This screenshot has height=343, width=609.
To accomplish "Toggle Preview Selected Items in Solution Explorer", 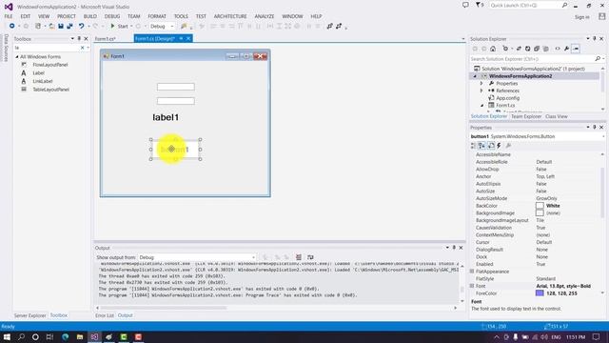I will coord(576,49).
